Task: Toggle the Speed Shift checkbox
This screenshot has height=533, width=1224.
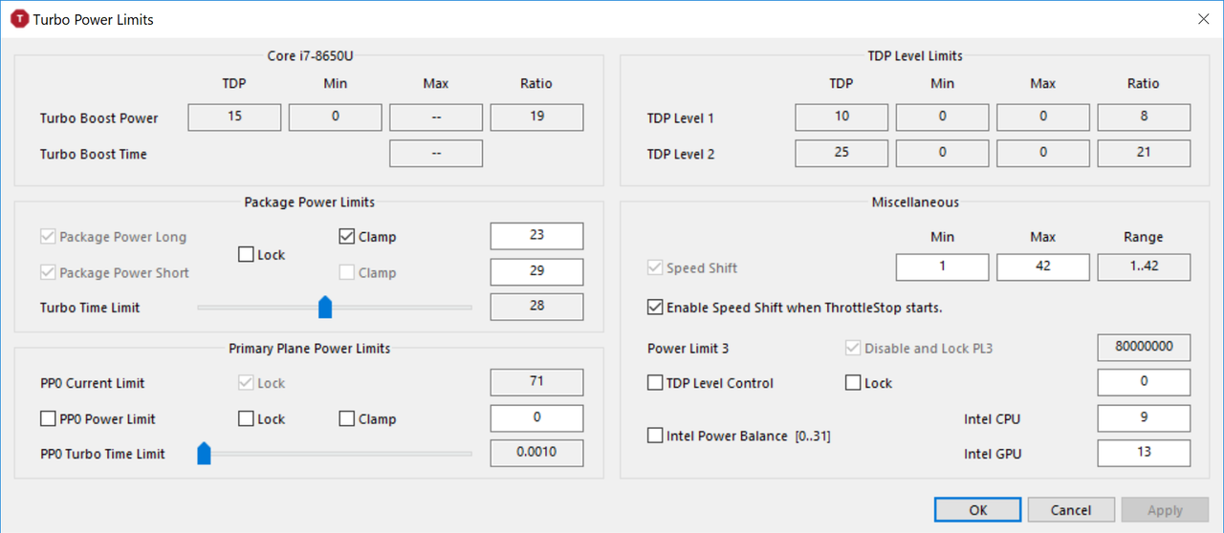Action: point(655,267)
